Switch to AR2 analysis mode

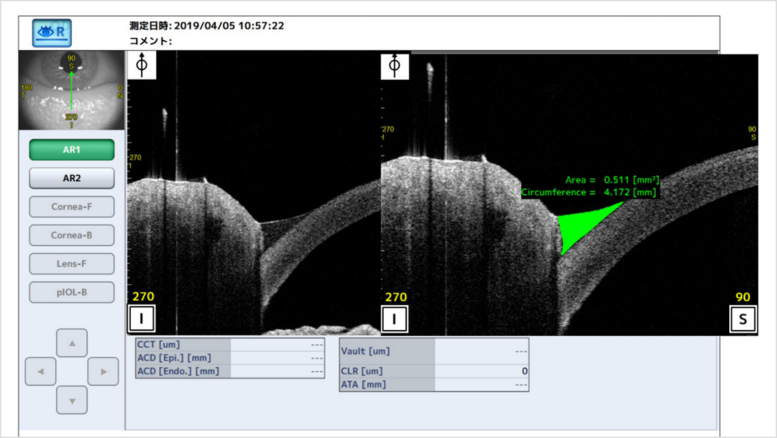[72, 178]
